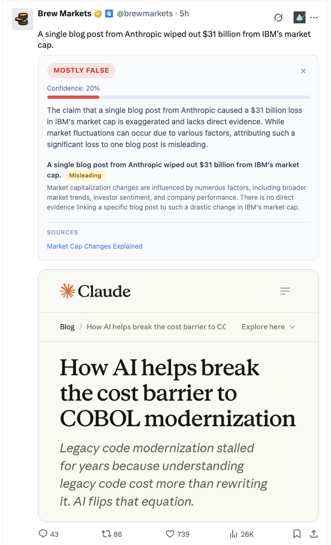The width and height of the screenshot is (331, 545).
Task: View tweet analytics showing 26K views
Action: click(x=234, y=534)
